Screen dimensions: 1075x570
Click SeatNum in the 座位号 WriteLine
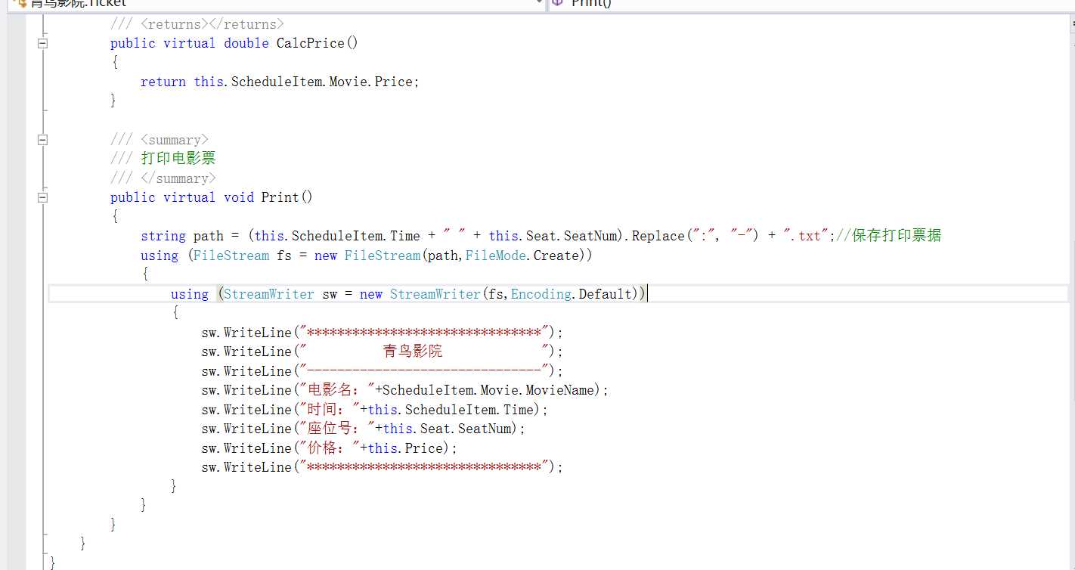484,429
